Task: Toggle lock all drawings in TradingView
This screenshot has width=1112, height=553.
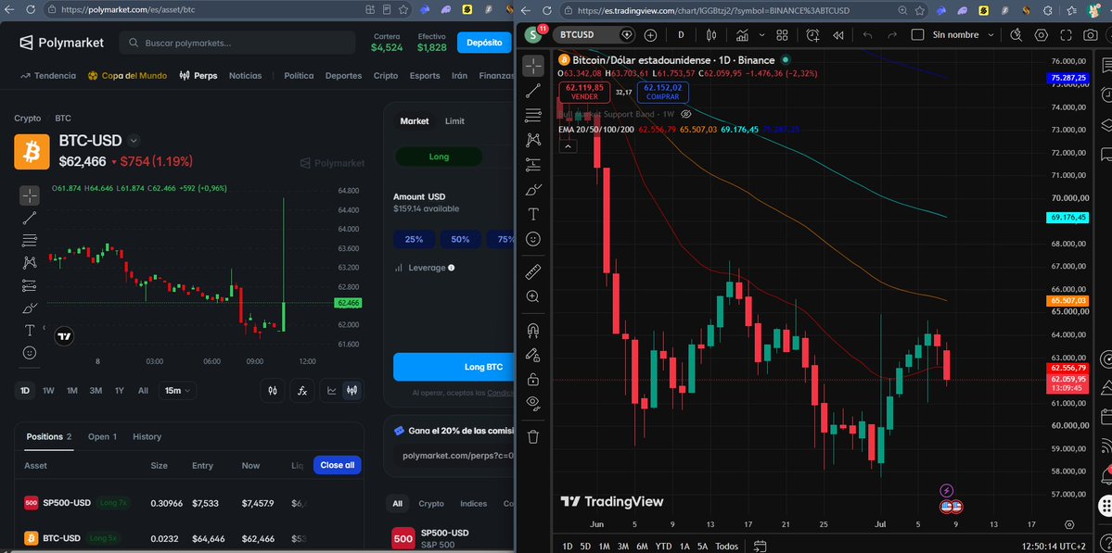Action: (x=533, y=380)
